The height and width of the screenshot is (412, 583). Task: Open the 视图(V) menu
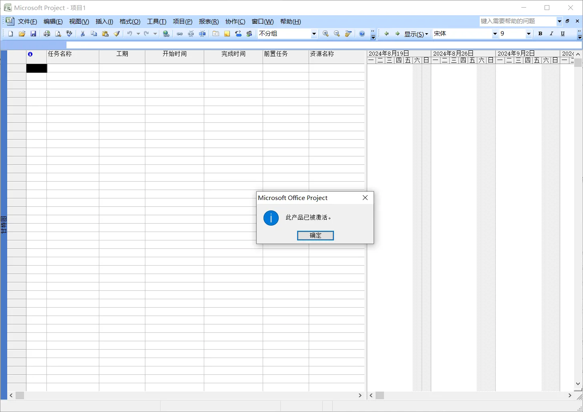79,22
